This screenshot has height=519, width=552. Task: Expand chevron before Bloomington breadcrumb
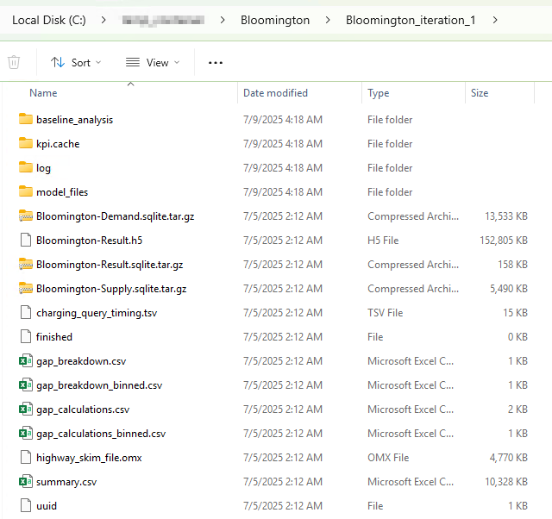[x=223, y=20]
